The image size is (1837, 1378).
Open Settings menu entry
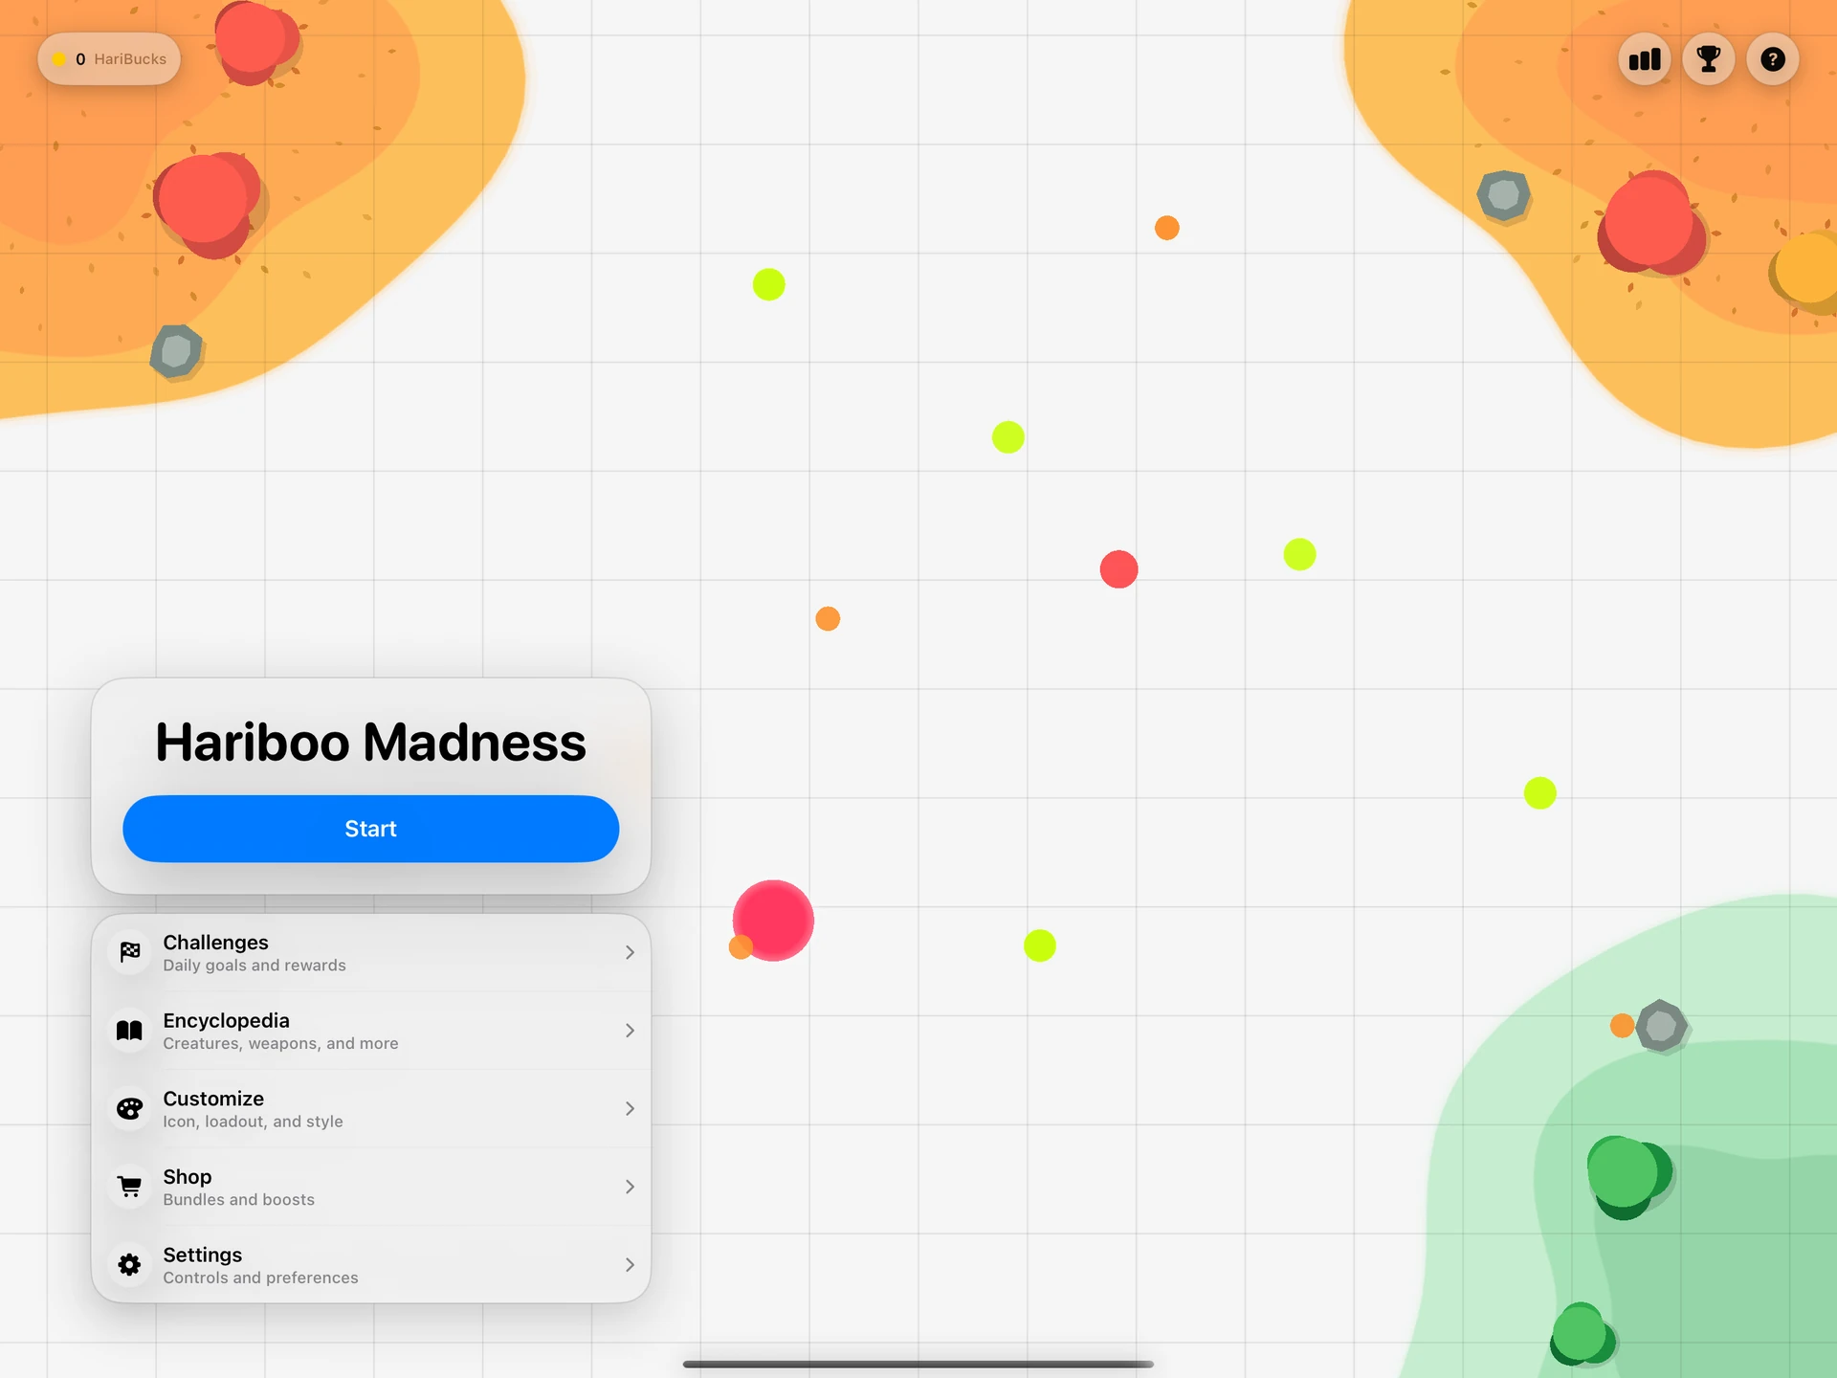tap(371, 1264)
